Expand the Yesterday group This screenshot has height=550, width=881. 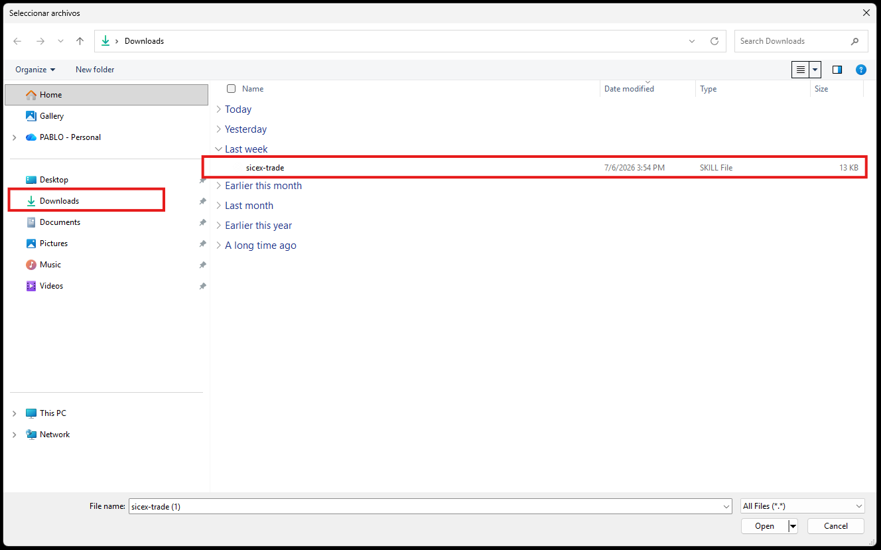[219, 129]
